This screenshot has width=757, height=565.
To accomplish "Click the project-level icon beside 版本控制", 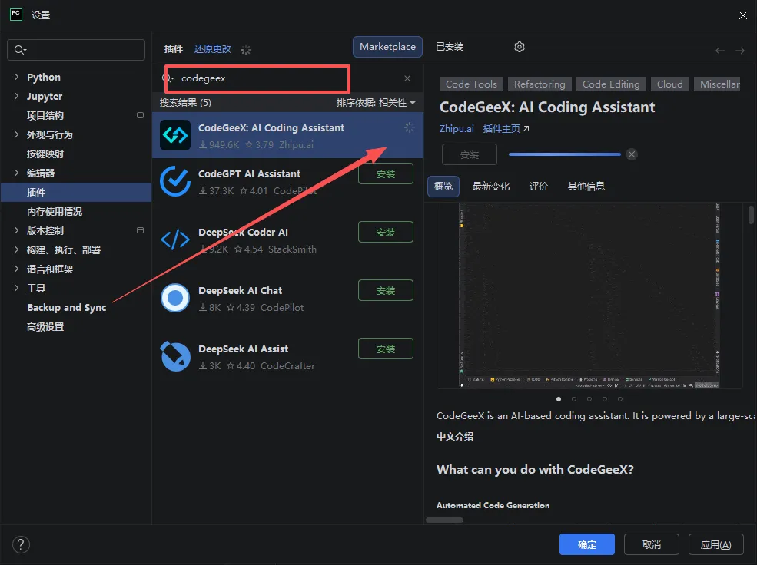I will pos(140,230).
